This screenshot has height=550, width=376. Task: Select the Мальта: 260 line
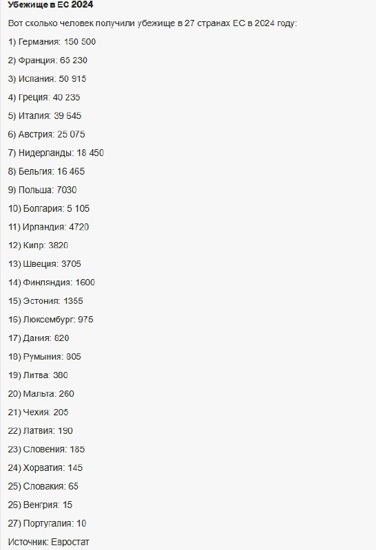41,394
